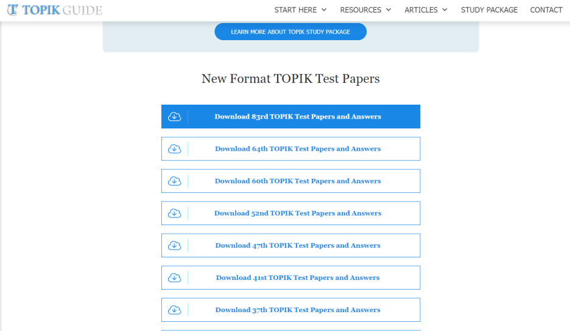Expand the ARTICLES dropdown chevron
Screen dimensions: 570x331
tap(445, 10)
